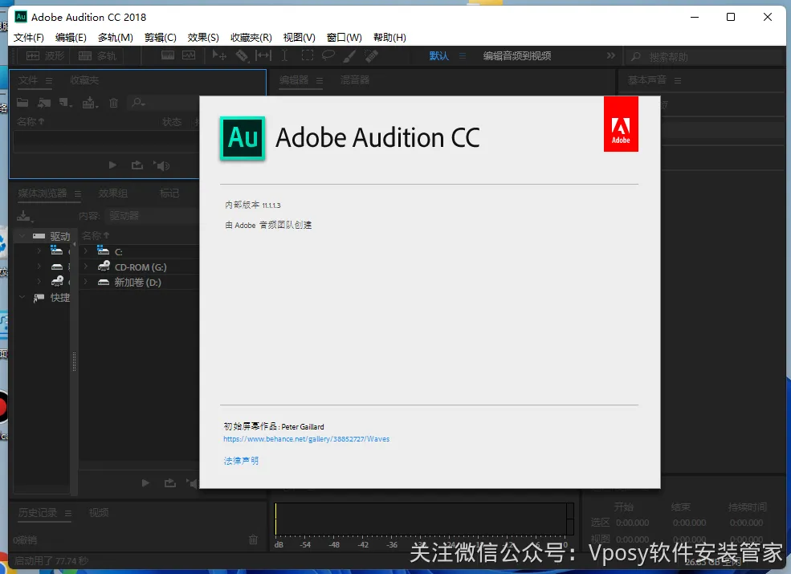This screenshot has height=574, width=791.
Task: Open the 历史记录 panel menu icon
Action: 68,513
